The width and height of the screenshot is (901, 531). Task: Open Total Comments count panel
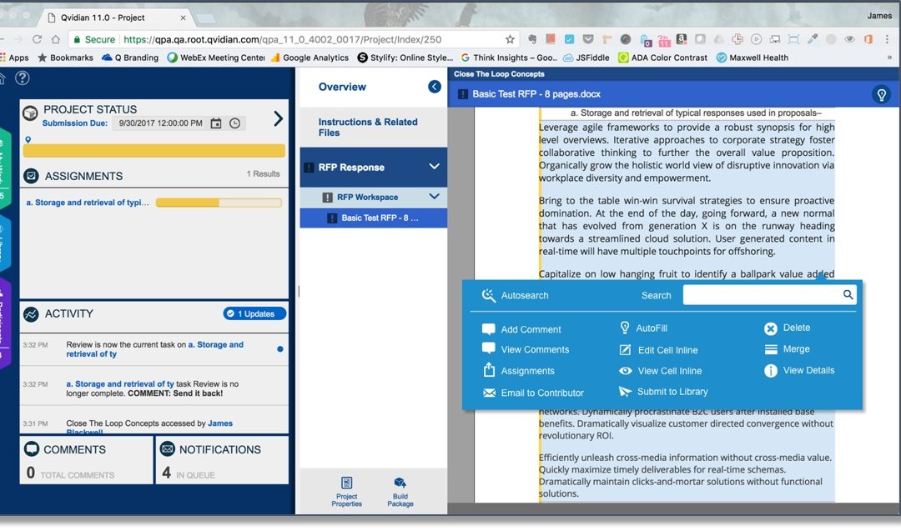tap(86, 460)
